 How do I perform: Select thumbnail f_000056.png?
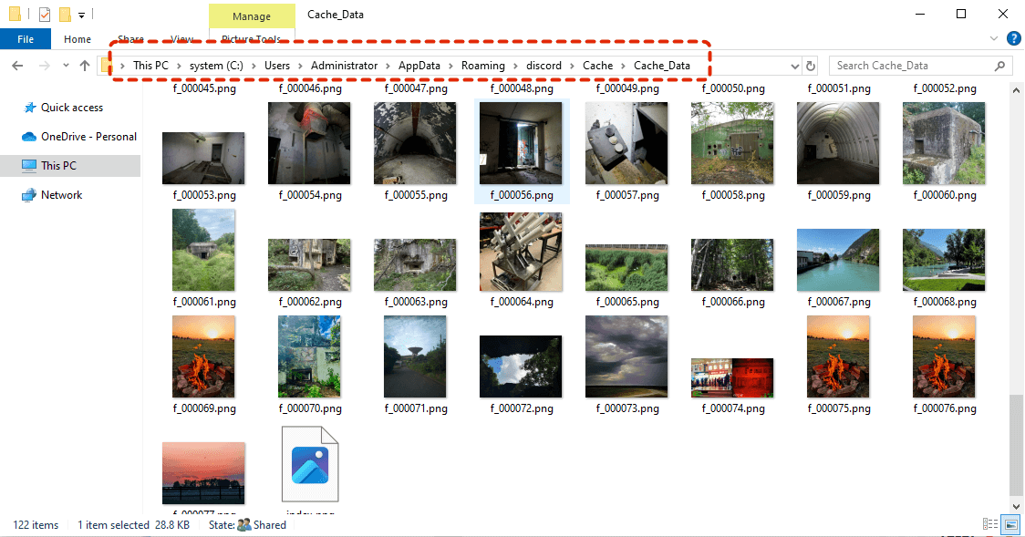point(521,143)
